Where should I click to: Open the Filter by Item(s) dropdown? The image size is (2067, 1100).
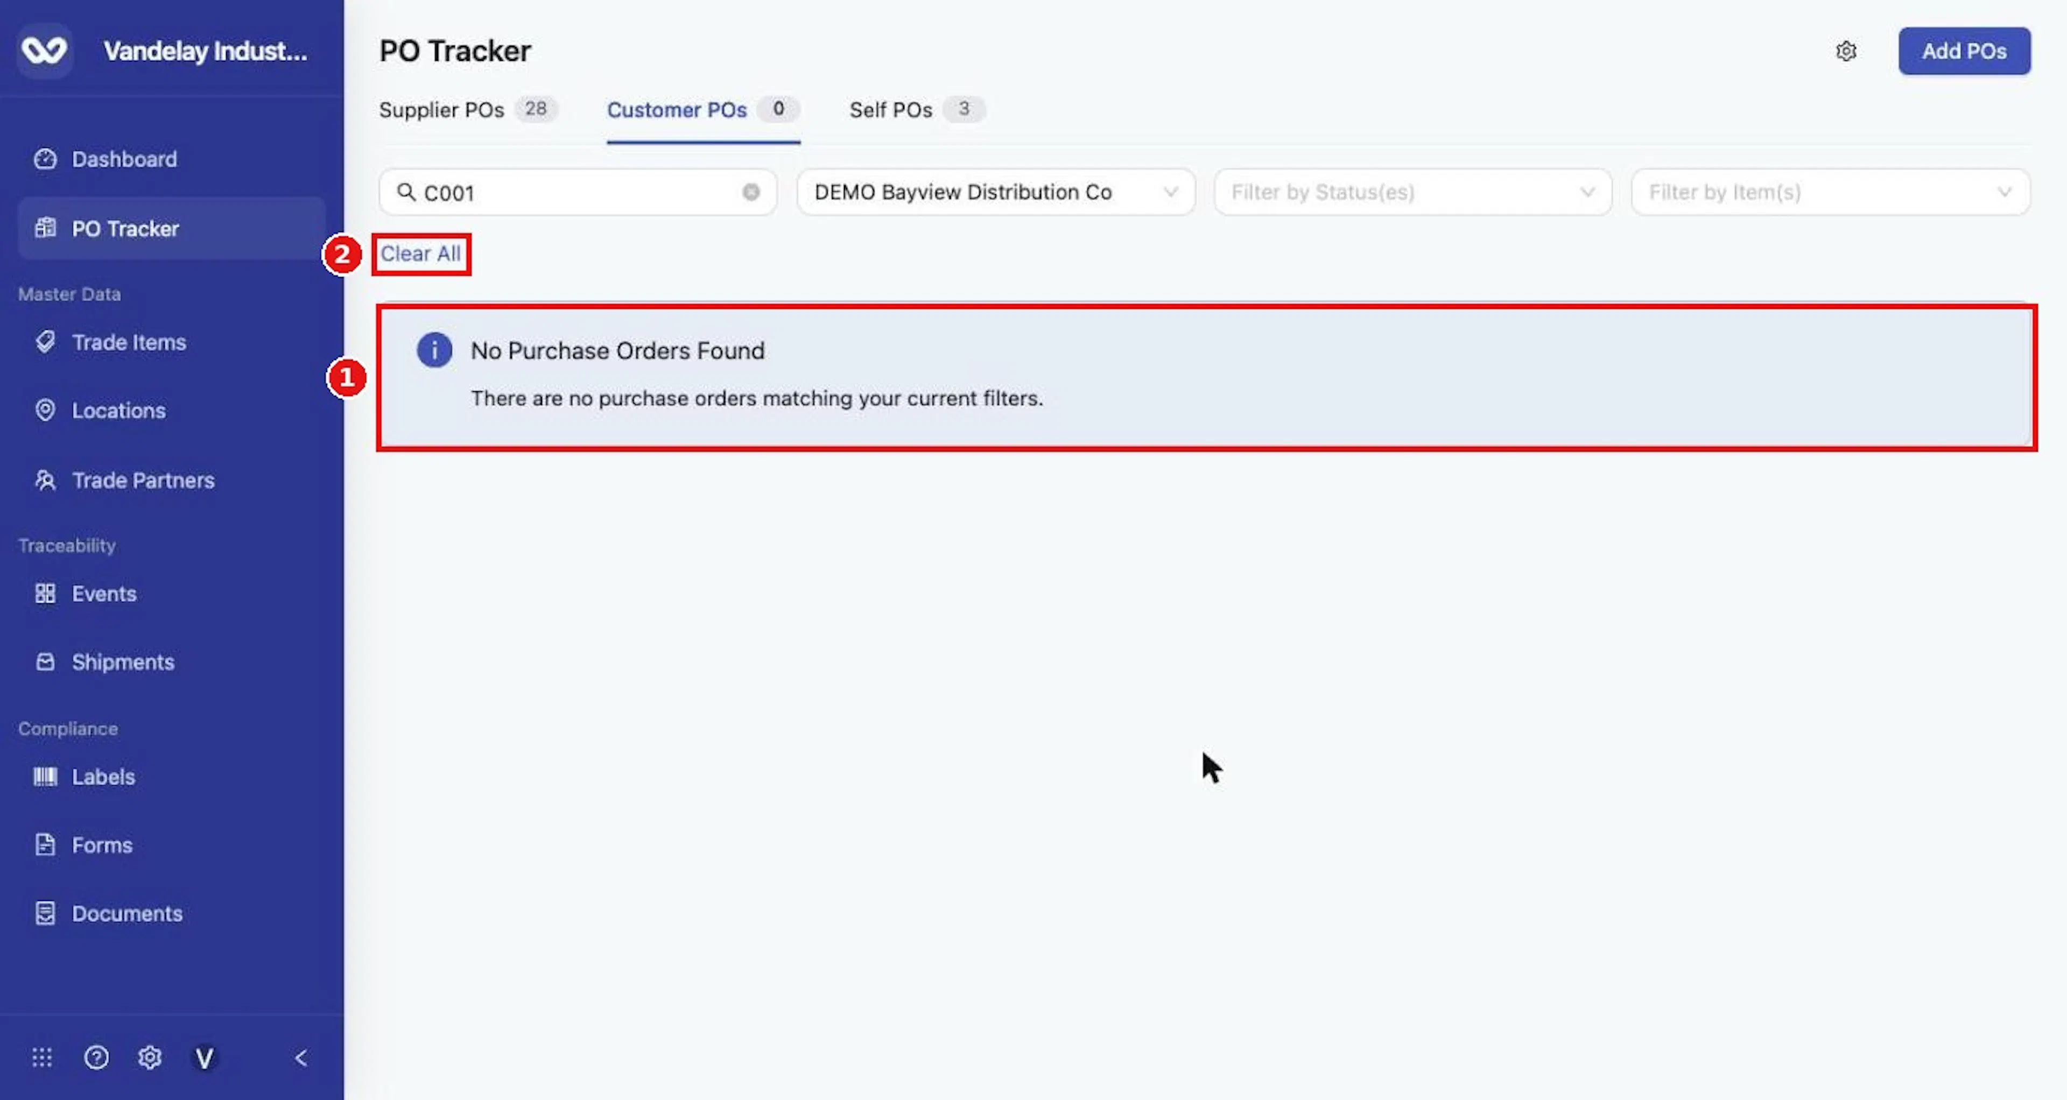[x=1830, y=192]
